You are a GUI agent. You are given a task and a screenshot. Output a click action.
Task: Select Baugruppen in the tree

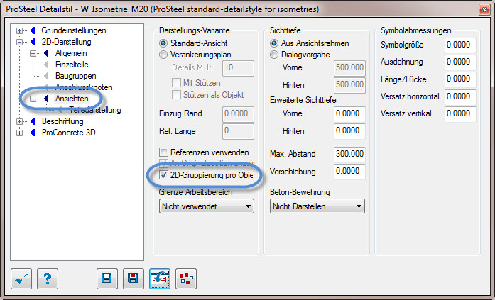(76, 76)
